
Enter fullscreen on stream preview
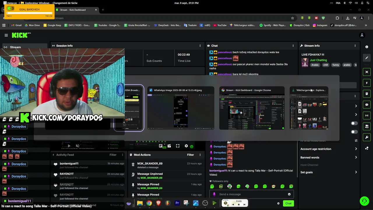tap(178, 146)
